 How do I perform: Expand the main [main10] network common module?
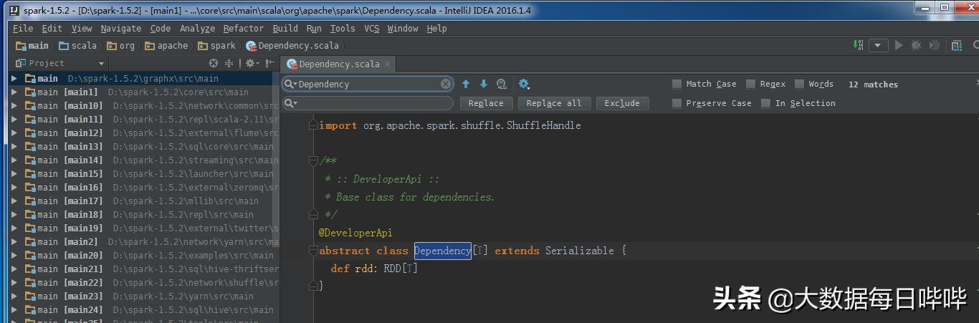(x=14, y=106)
